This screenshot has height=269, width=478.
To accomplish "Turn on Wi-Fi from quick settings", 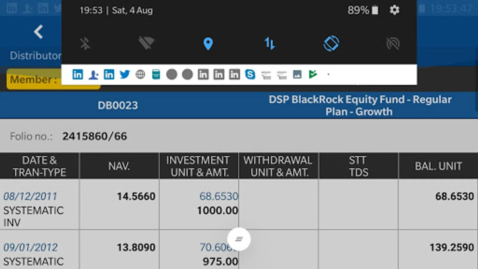I will coord(146,43).
